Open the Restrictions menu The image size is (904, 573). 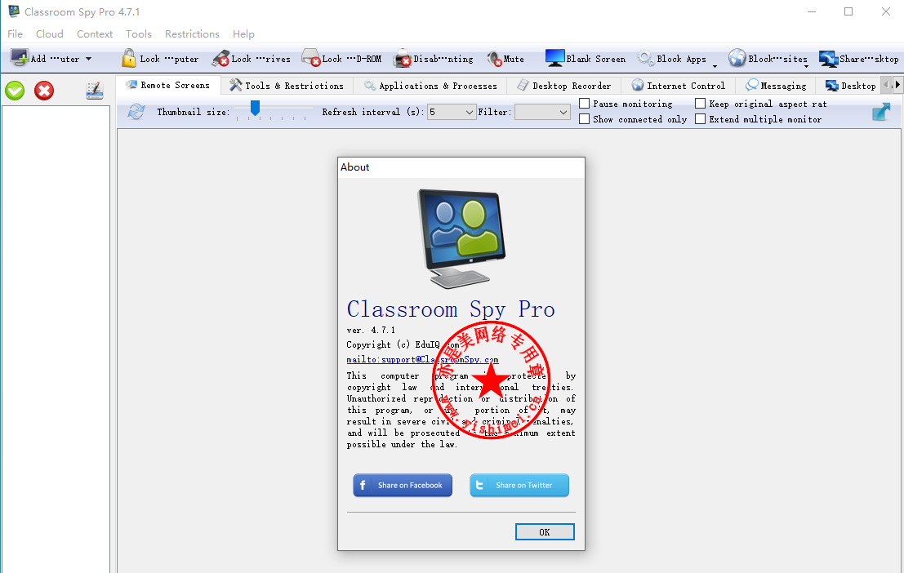pos(192,34)
